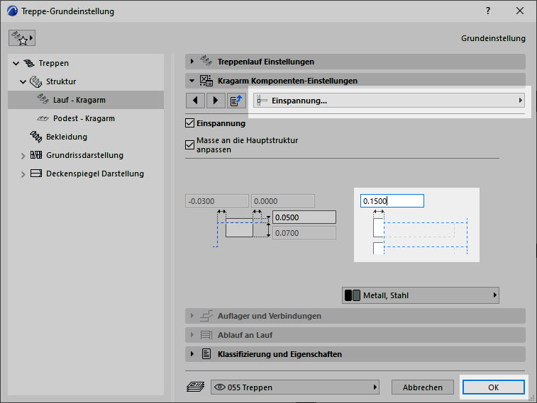Click the favorites star icon button
This screenshot has height=403, width=537.
coord(22,38)
